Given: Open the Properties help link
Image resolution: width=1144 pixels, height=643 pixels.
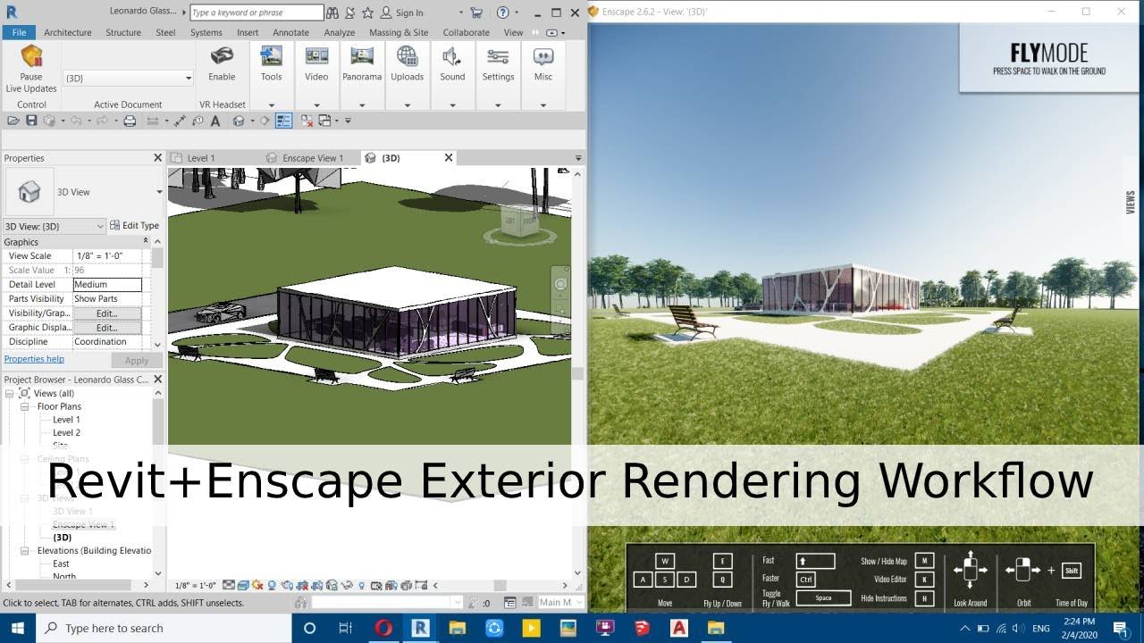Looking at the screenshot, I should coord(34,359).
